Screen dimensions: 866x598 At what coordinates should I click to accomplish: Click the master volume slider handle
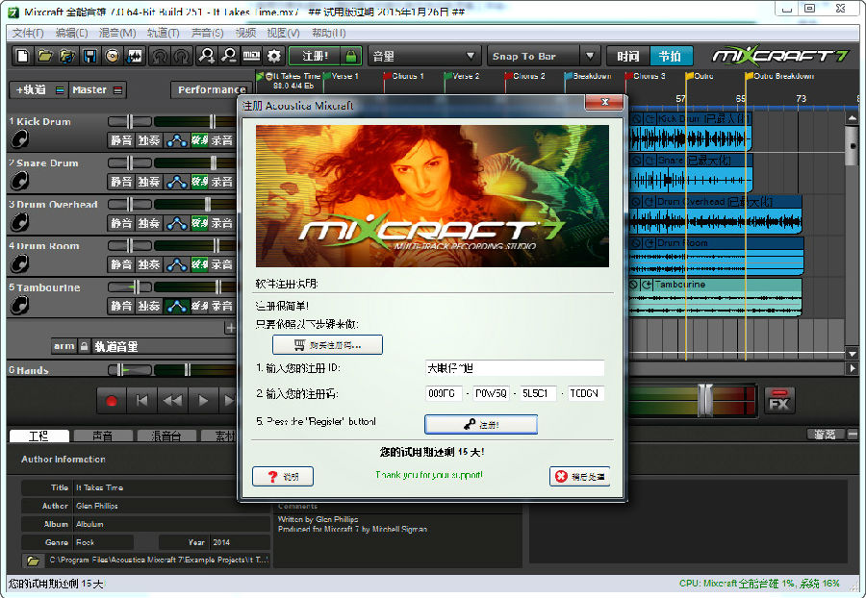point(705,399)
